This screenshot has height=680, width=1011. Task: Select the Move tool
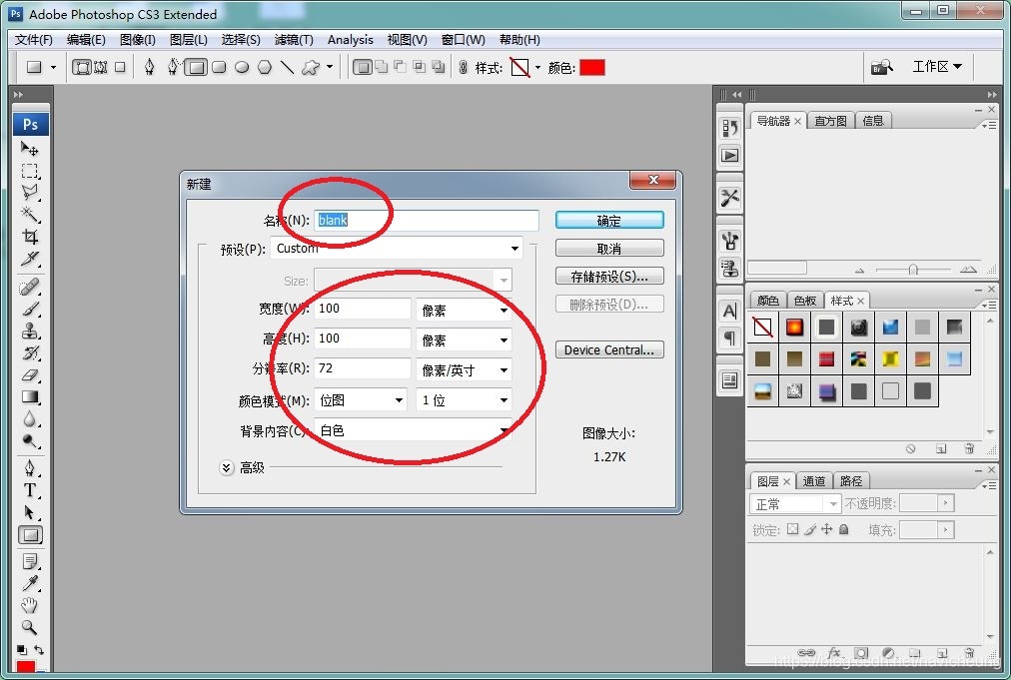pyautogui.click(x=30, y=149)
